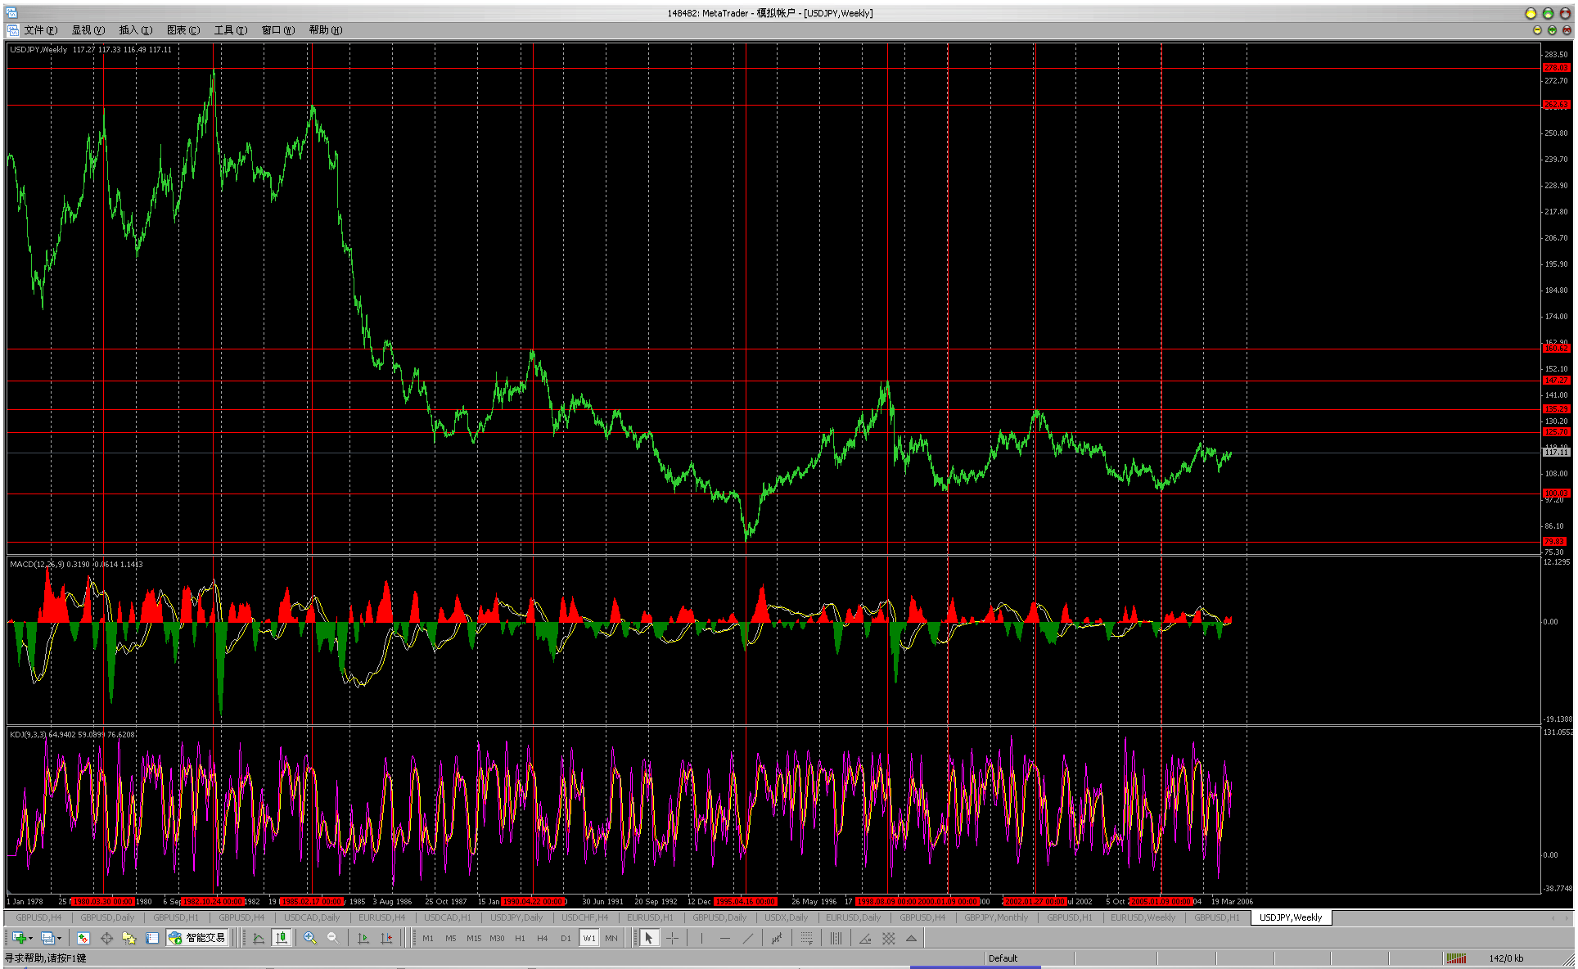The height and width of the screenshot is (969, 1578).
Task: Select the MN monthly timeframe button
Action: (x=611, y=938)
